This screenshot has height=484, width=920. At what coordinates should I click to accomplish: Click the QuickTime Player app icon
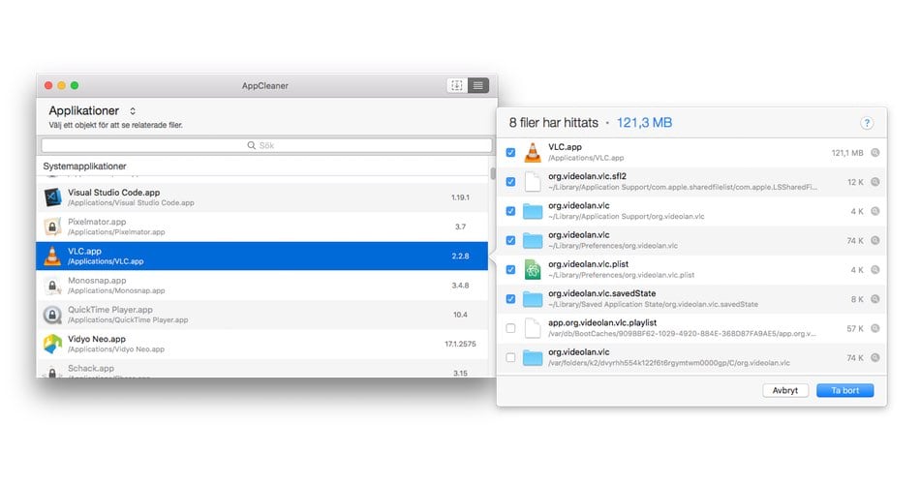click(53, 315)
